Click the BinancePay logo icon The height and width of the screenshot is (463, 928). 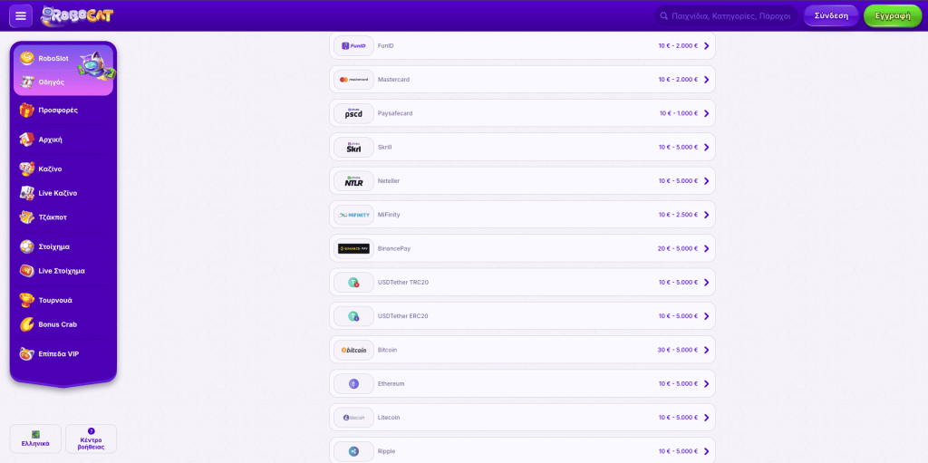(x=353, y=248)
